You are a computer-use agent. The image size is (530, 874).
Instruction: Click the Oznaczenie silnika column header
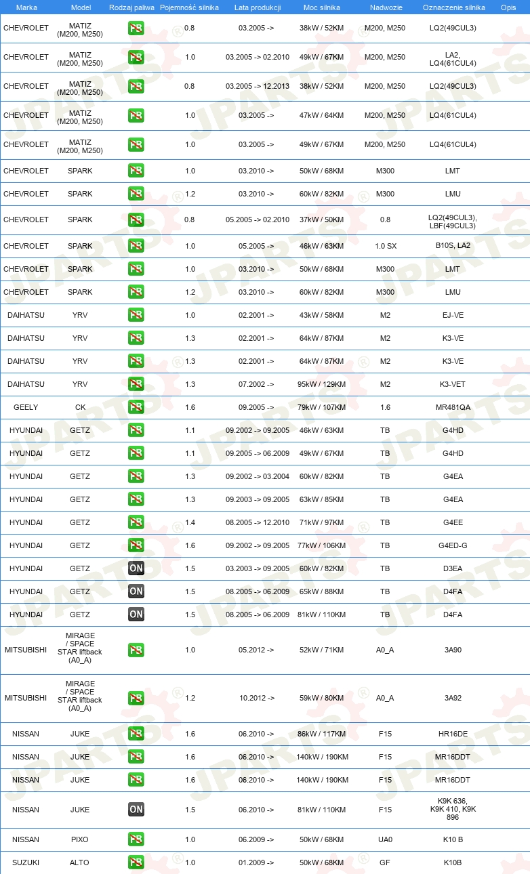454,7
